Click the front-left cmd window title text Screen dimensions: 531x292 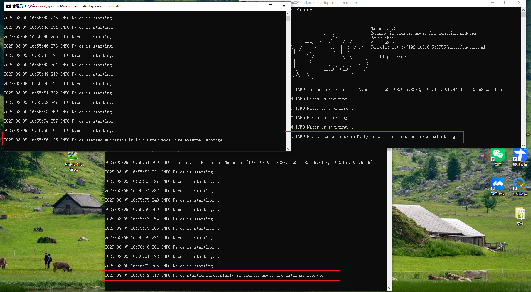(67, 6)
